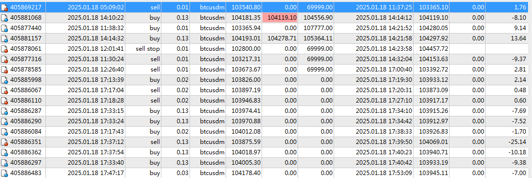
Task: Click the open price 104178.40
Action: pyautogui.click(x=246, y=173)
